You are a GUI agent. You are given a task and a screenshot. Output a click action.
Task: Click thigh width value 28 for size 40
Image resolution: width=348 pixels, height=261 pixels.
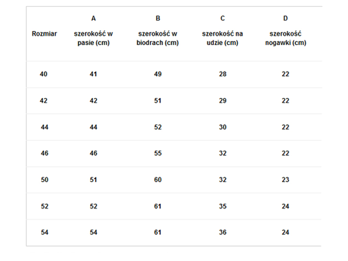point(223,74)
